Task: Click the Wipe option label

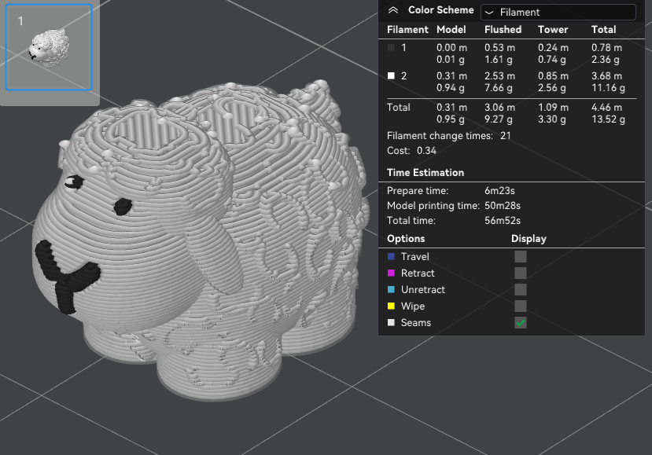Action: coord(413,306)
